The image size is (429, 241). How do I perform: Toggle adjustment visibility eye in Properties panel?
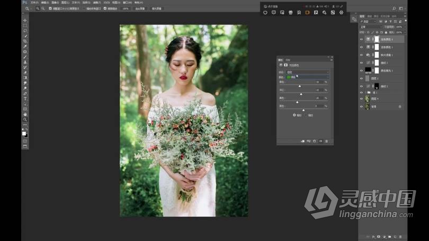pyautogui.click(x=320, y=141)
